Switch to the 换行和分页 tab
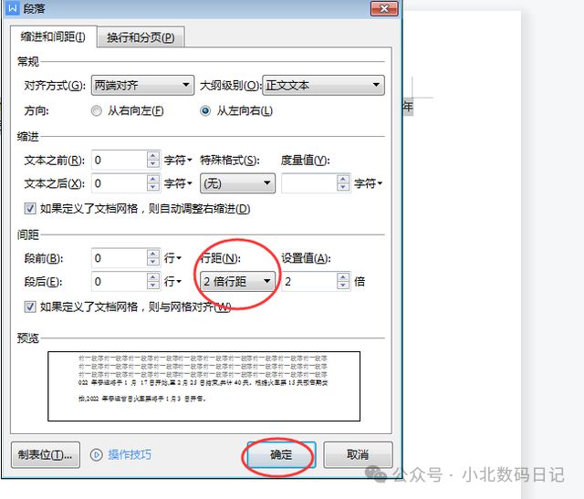 coord(141,37)
